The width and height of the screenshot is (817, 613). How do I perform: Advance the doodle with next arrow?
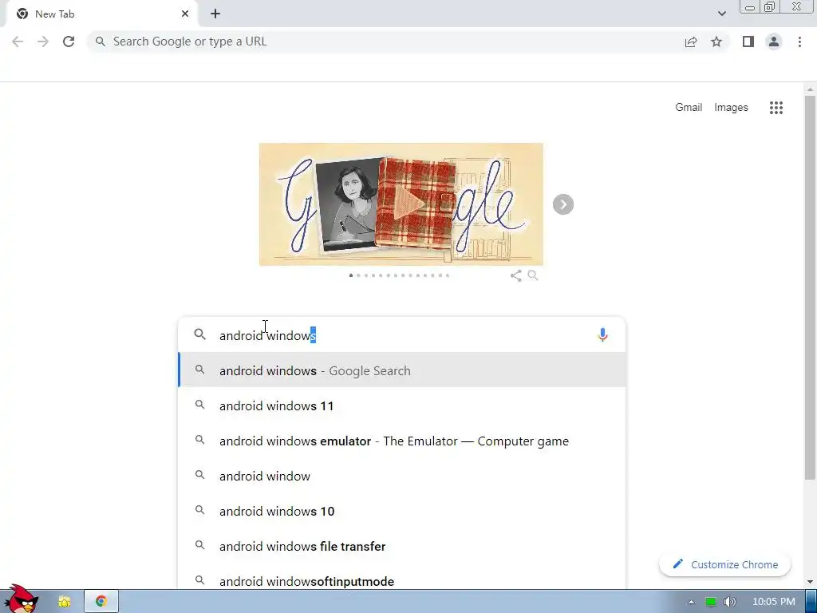[562, 204]
